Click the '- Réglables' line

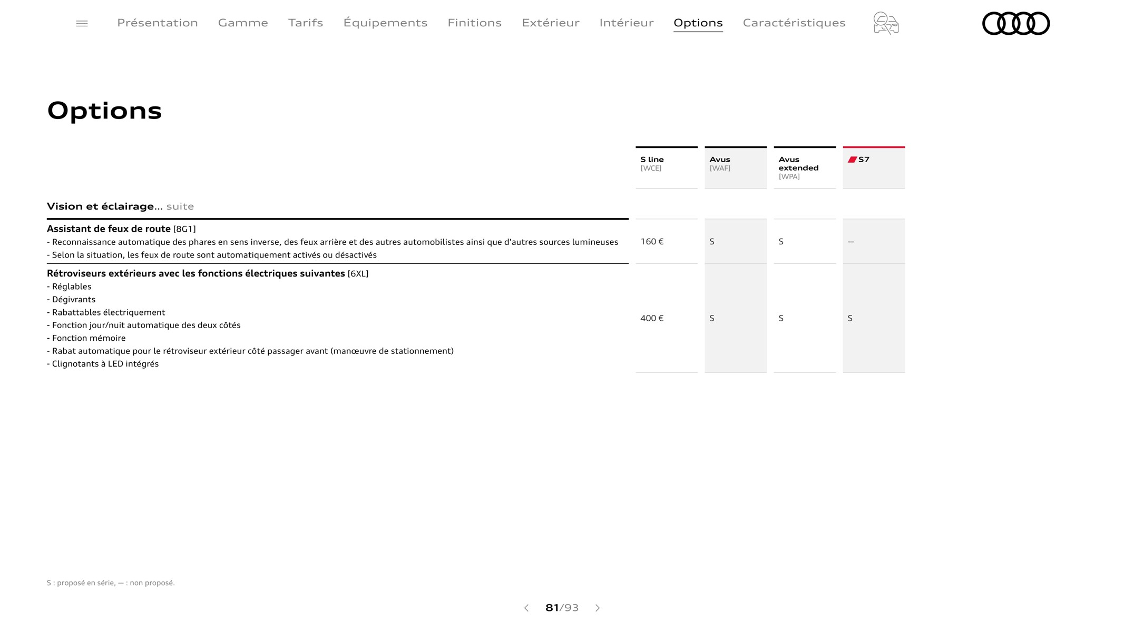[x=69, y=287]
